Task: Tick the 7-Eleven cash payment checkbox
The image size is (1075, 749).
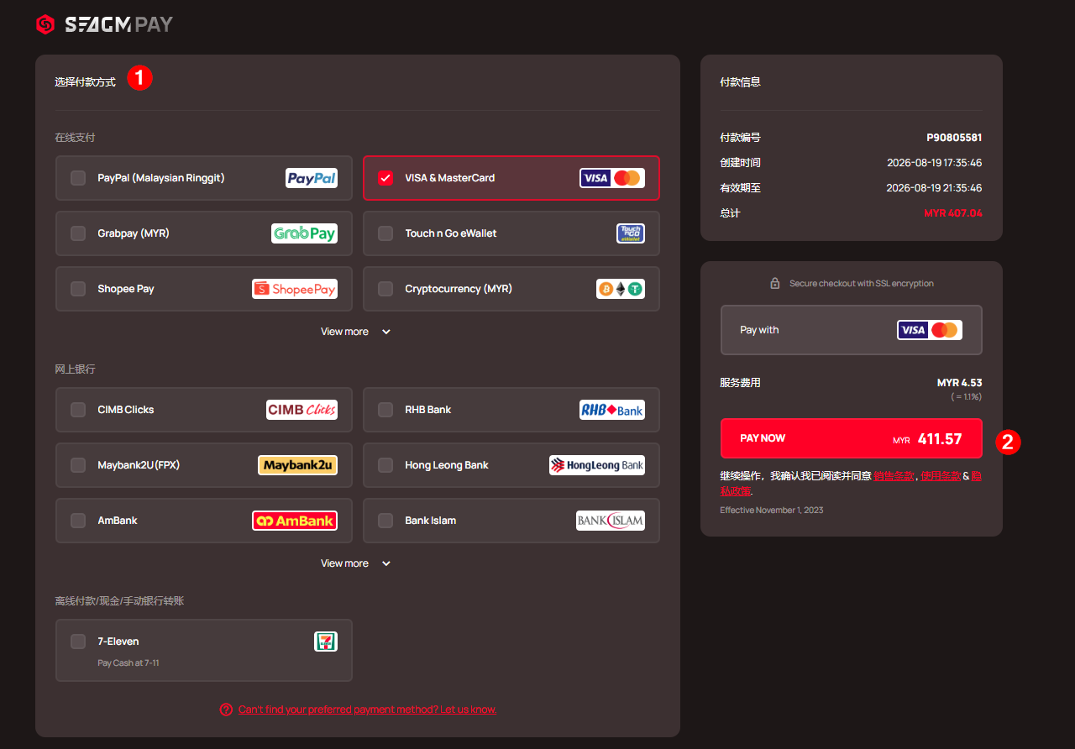Action: coord(78,642)
